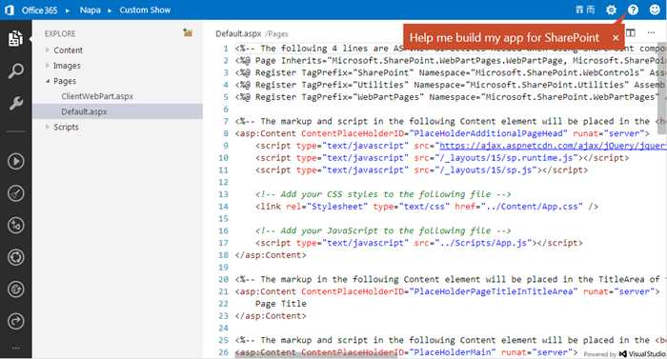Click line with '../Content/App.css' link tag

(x=427, y=207)
